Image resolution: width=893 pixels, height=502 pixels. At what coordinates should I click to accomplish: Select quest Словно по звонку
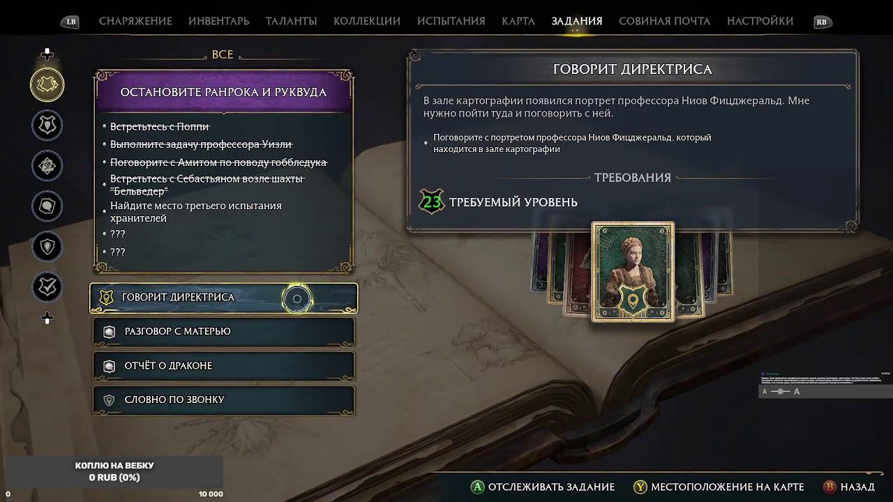(224, 400)
